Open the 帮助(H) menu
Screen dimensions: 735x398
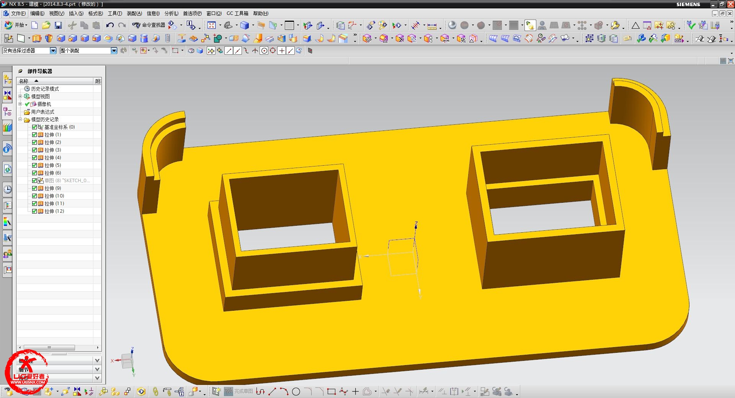(261, 13)
